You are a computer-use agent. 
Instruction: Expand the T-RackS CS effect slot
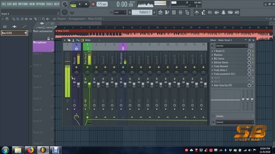212,51
